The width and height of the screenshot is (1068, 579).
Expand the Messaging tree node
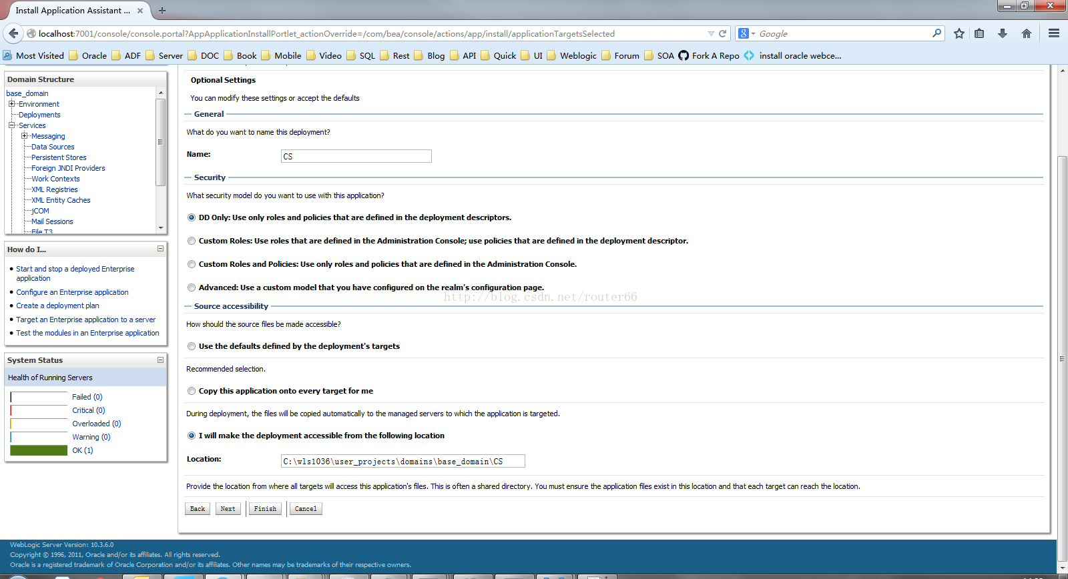pos(24,136)
